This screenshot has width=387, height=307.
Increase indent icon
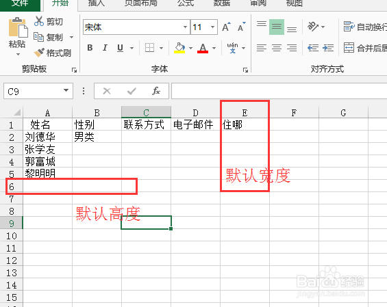pos(328,48)
